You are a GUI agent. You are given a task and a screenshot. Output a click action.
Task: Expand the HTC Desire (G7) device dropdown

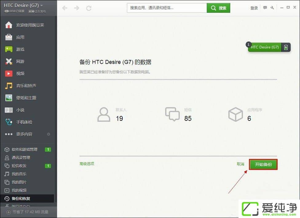click(x=41, y=6)
